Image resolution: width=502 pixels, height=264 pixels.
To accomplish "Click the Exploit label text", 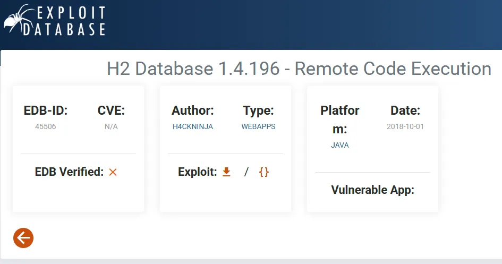I will (x=198, y=172).
